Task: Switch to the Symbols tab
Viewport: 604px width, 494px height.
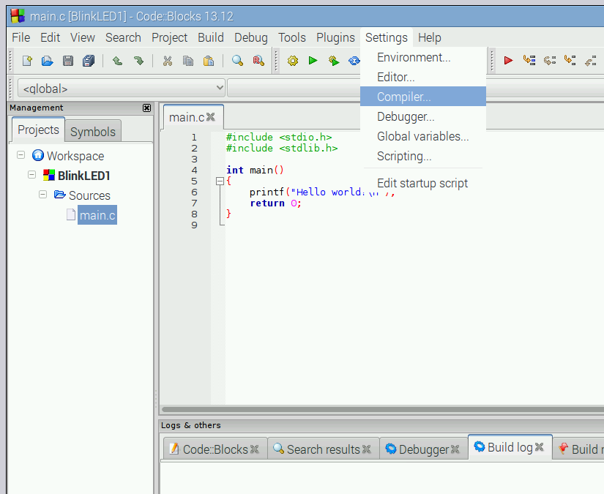Action: pyautogui.click(x=92, y=131)
